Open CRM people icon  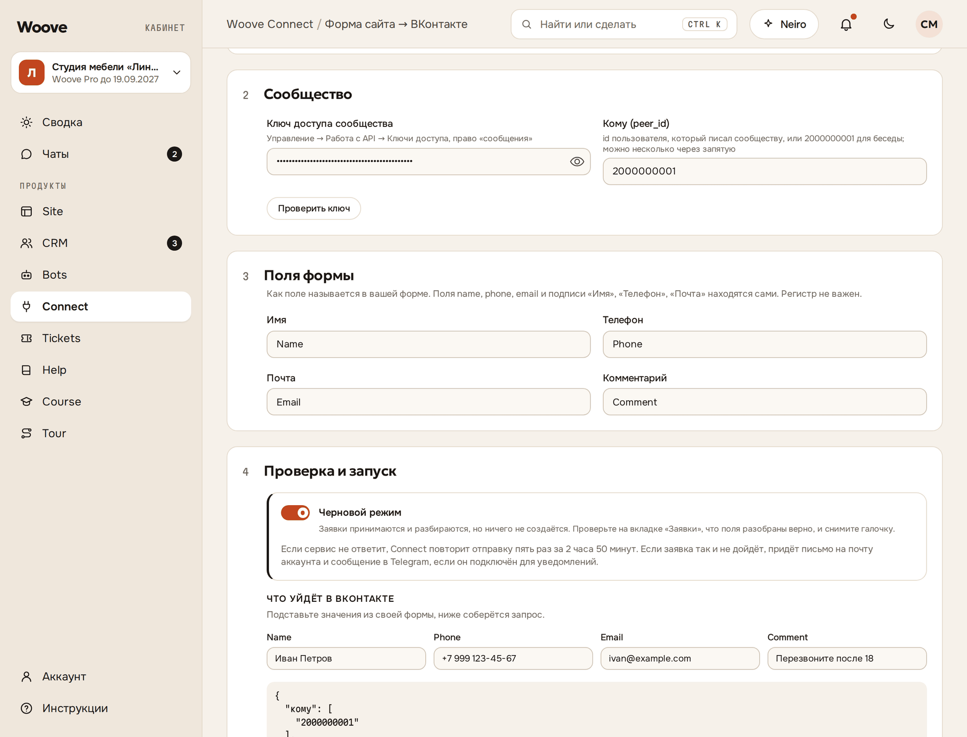[x=27, y=243]
